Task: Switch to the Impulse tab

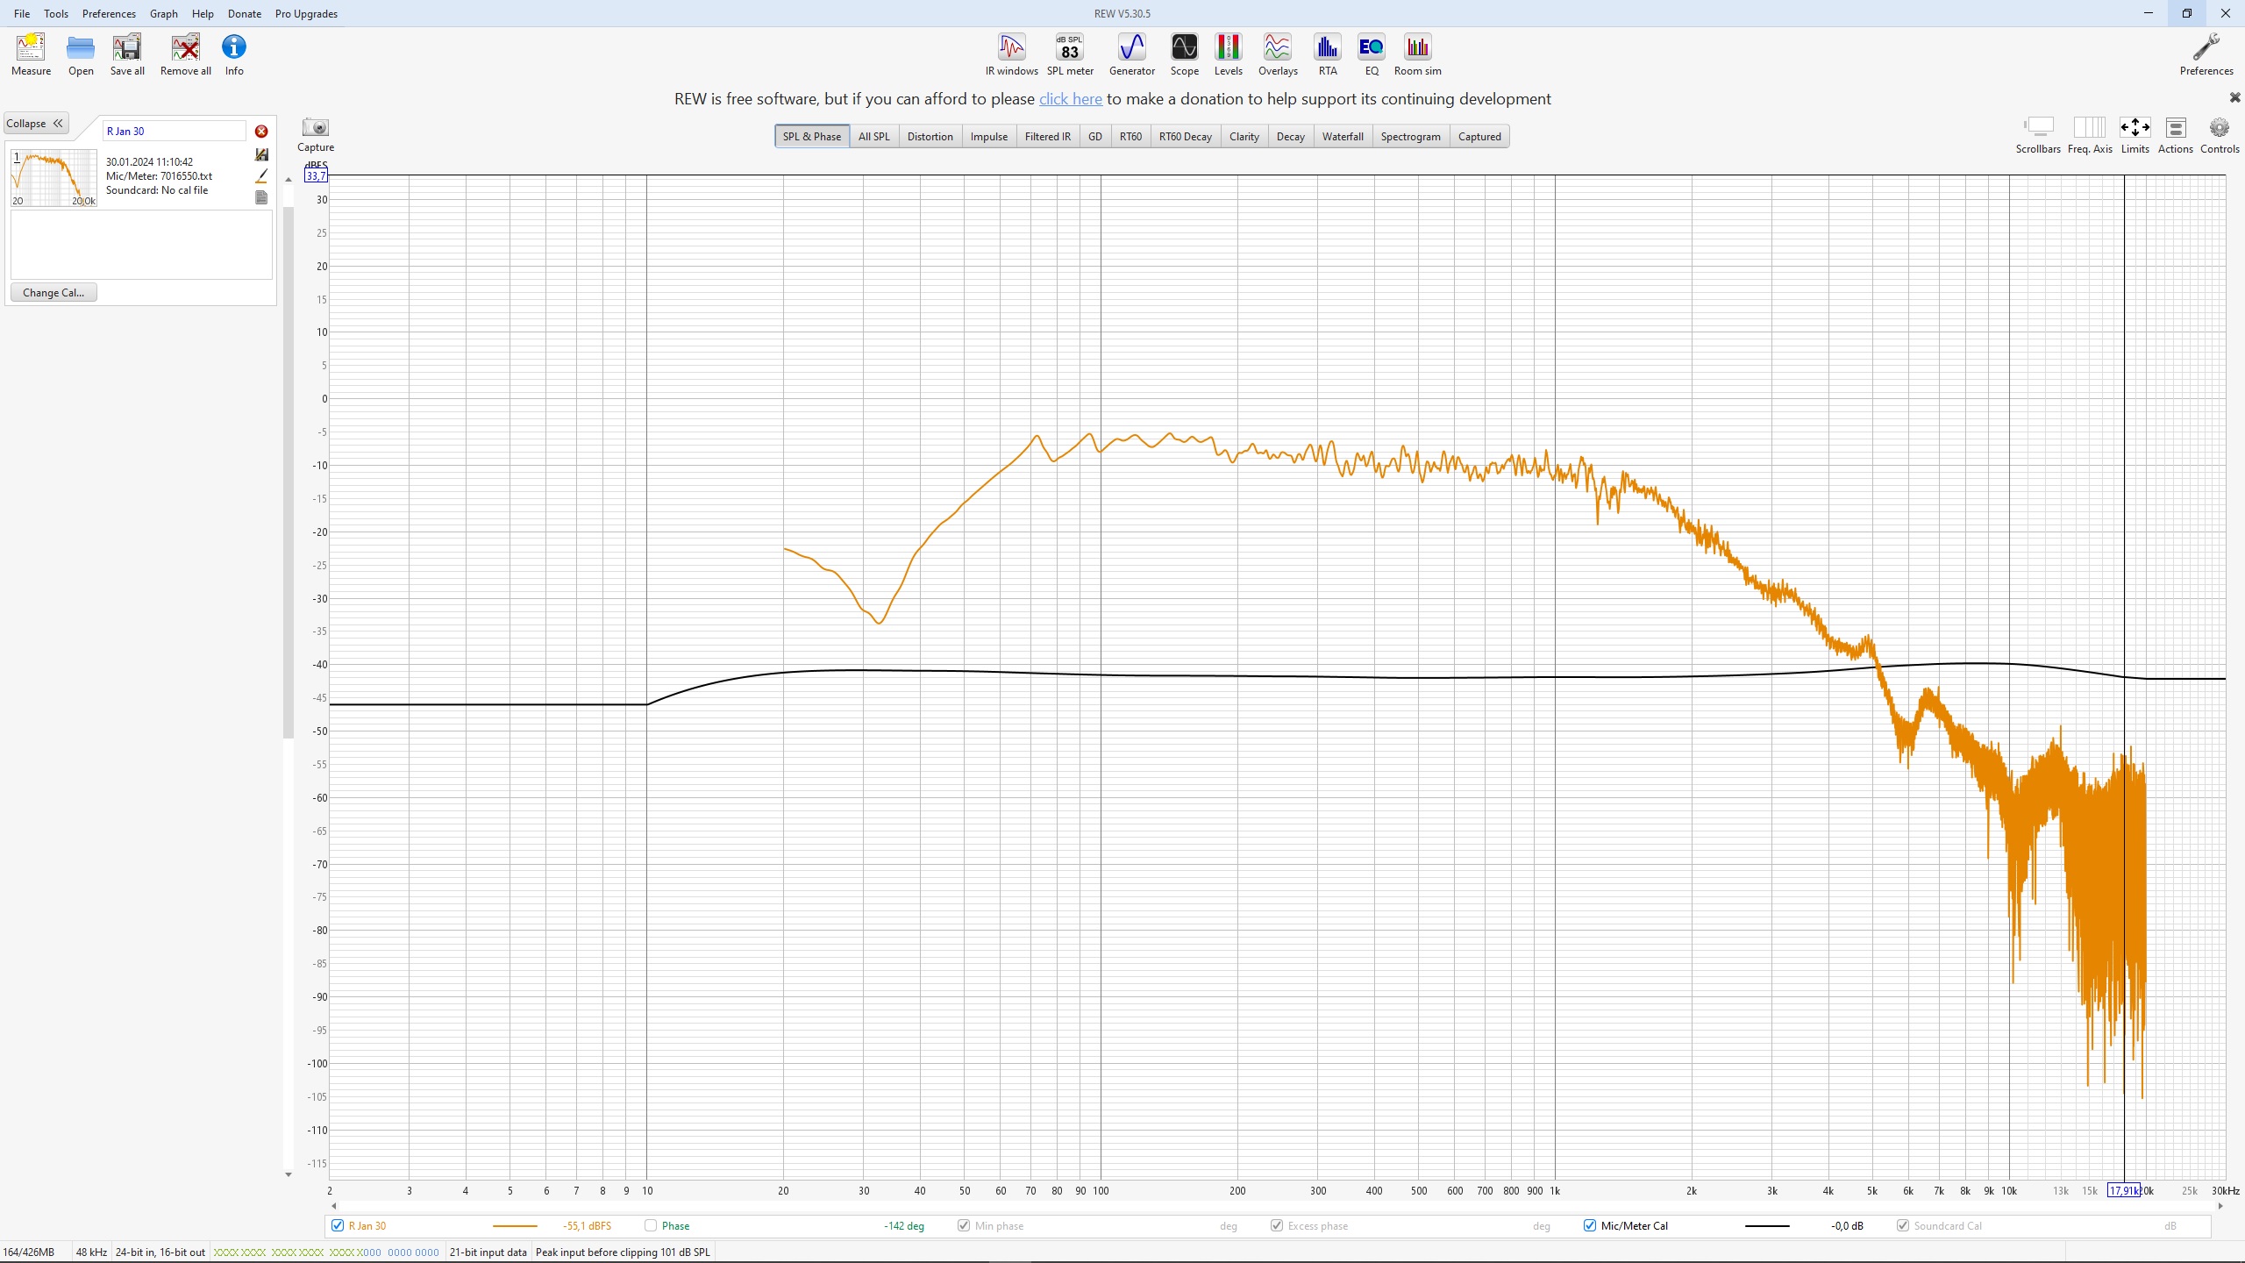Action: click(988, 136)
